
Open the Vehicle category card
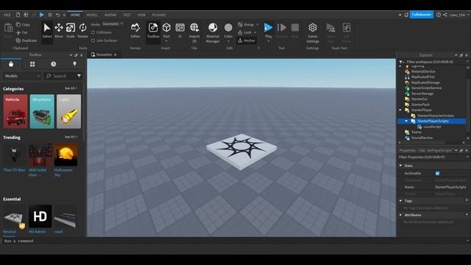pyautogui.click(x=15, y=111)
